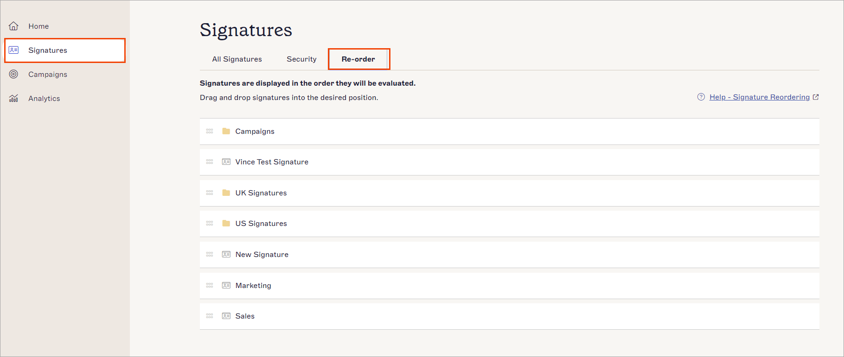This screenshot has height=357, width=844.
Task: Go to Analytics in the sidebar
Action: [x=44, y=98]
